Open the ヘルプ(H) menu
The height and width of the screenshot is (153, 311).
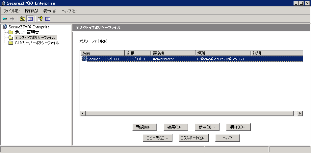(x=69, y=11)
